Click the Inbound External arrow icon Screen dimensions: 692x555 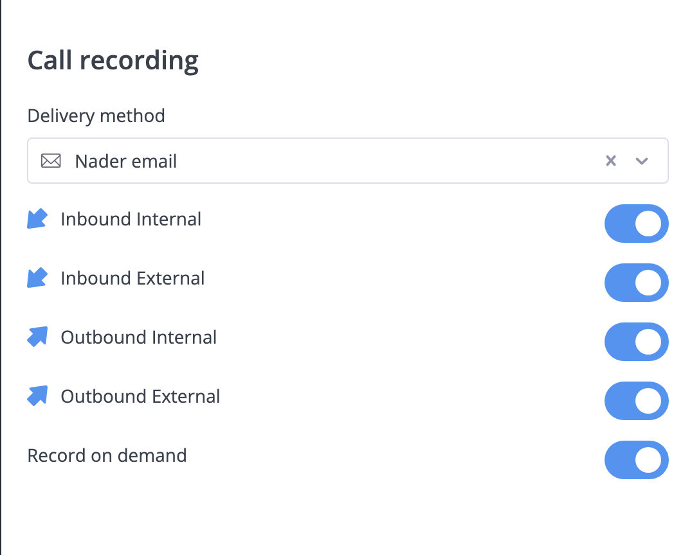37,277
